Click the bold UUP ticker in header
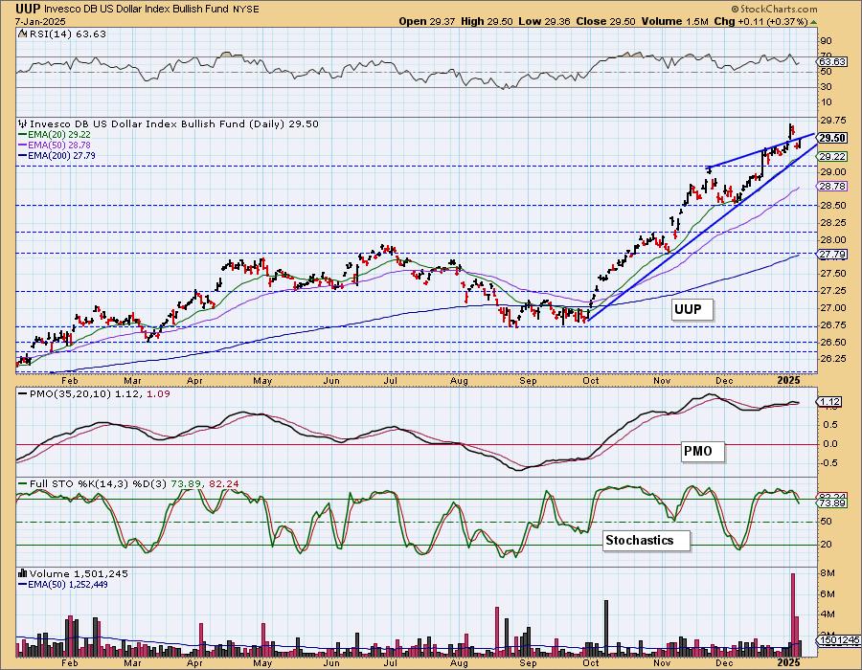Viewport: 862px width, 670px height. click(28, 10)
